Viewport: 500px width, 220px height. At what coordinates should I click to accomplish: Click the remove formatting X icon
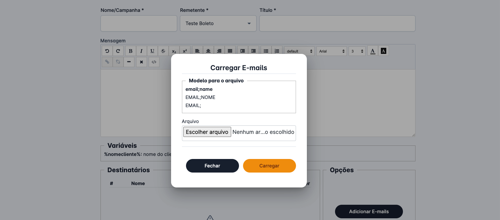tap(142, 62)
